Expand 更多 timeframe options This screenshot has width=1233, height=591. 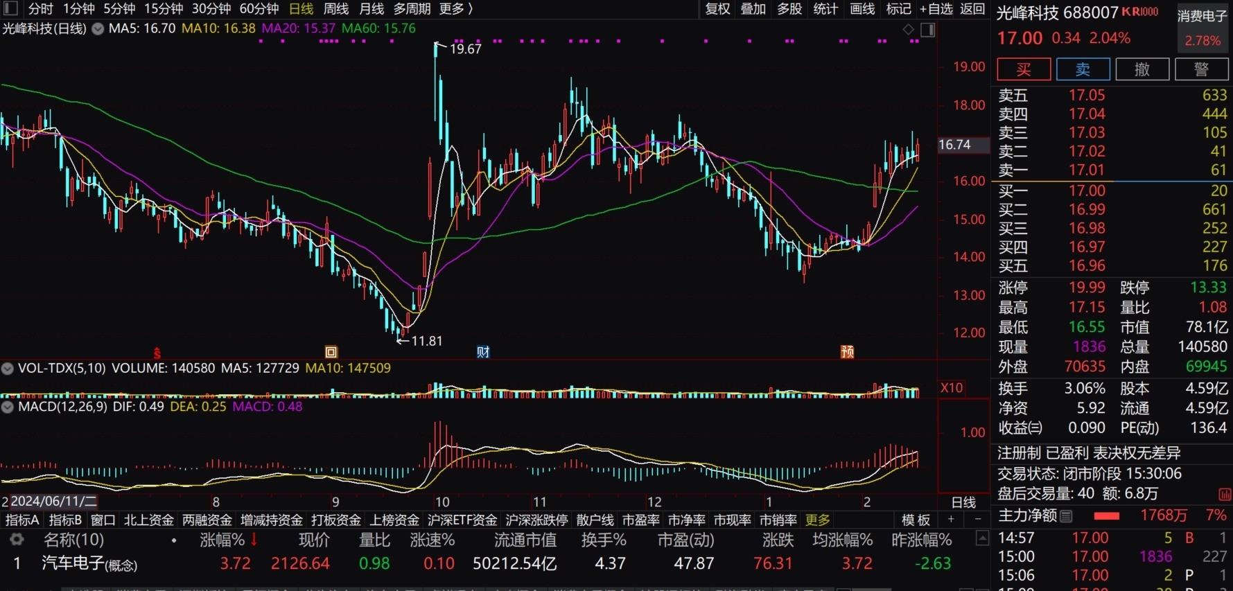pos(456,9)
